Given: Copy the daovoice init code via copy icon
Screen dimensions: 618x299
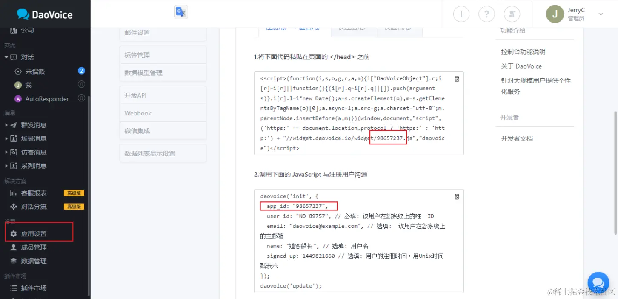Looking at the screenshot, I should (457, 197).
